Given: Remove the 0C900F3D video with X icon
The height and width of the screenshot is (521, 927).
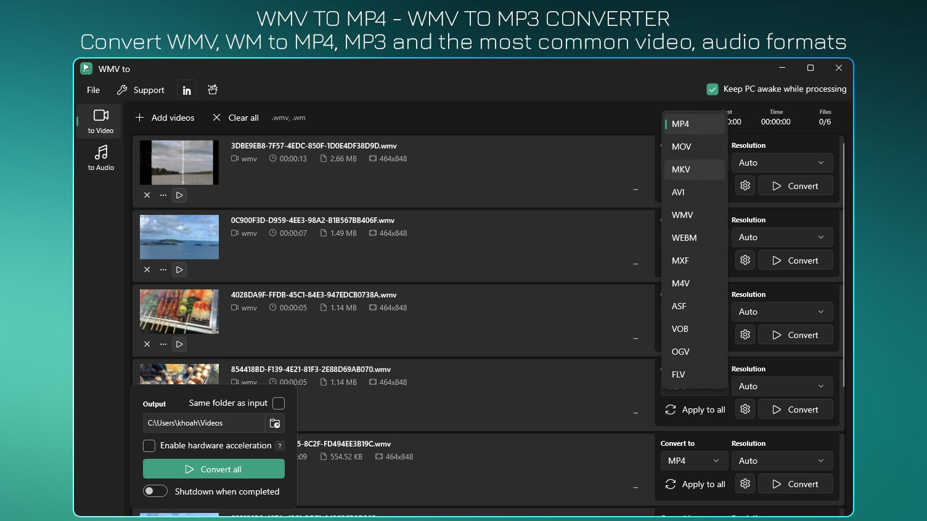Looking at the screenshot, I should tap(147, 270).
